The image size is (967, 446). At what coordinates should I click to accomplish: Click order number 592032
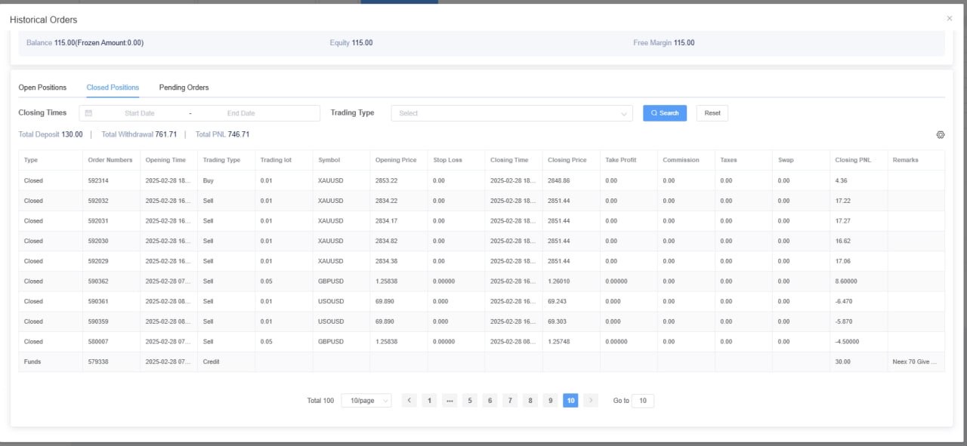click(98, 201)
